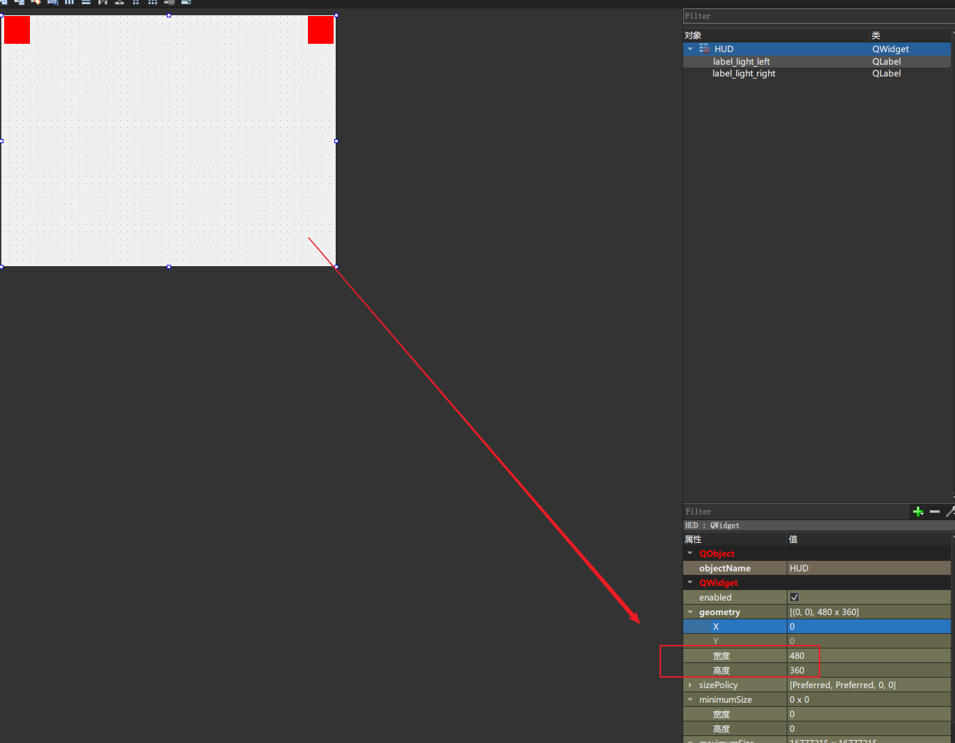
Task: Click the geometry 宽度 value 480
Action: click(x=869, y=655)
